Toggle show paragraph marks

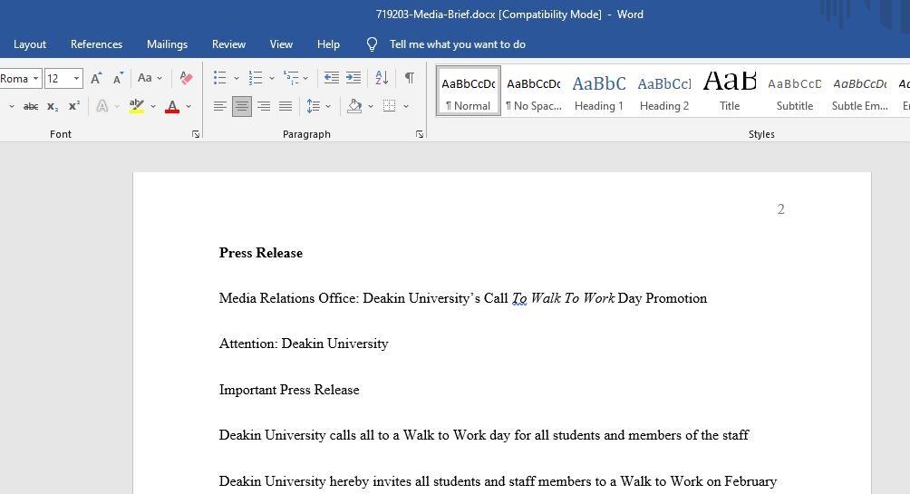pyautogui.click(x=409, y=78)
